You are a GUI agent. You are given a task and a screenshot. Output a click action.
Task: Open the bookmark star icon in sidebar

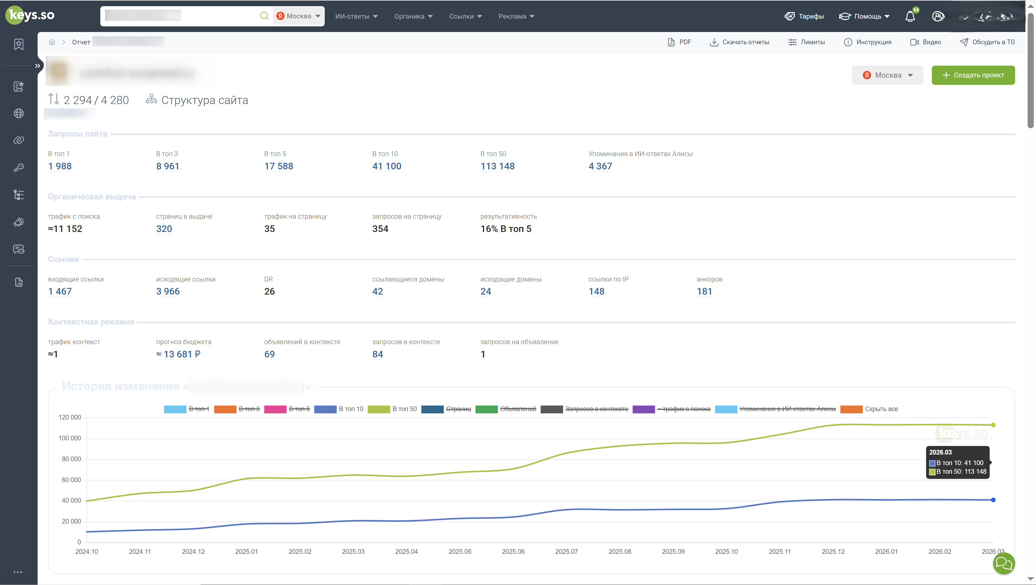[x=18, y=44]
